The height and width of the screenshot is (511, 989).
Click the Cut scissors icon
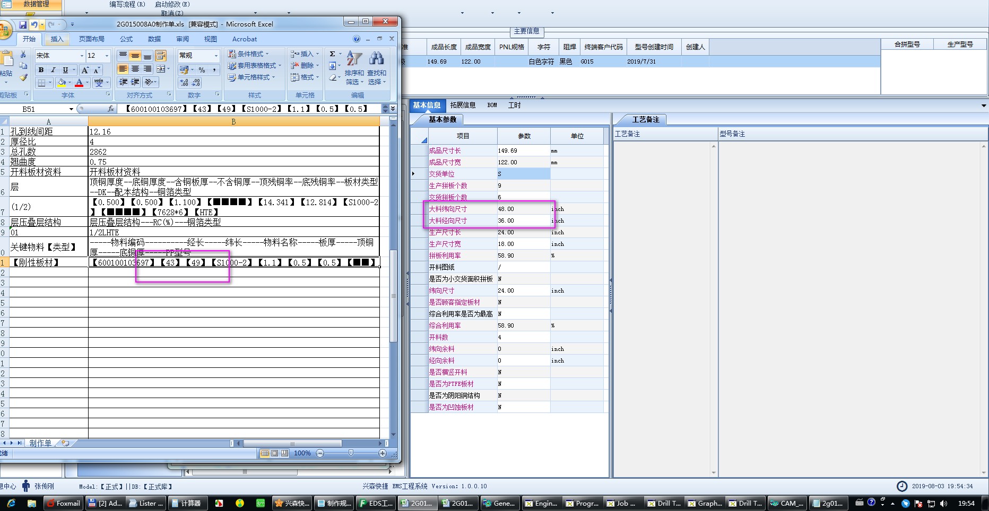(x=23, y=54)
